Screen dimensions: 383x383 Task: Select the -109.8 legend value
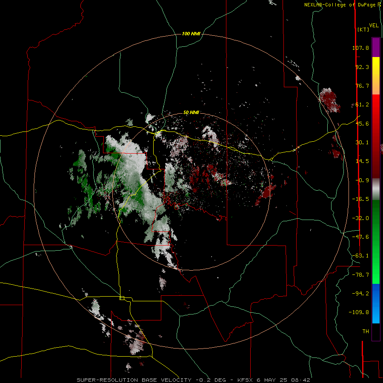coord(359,312)
